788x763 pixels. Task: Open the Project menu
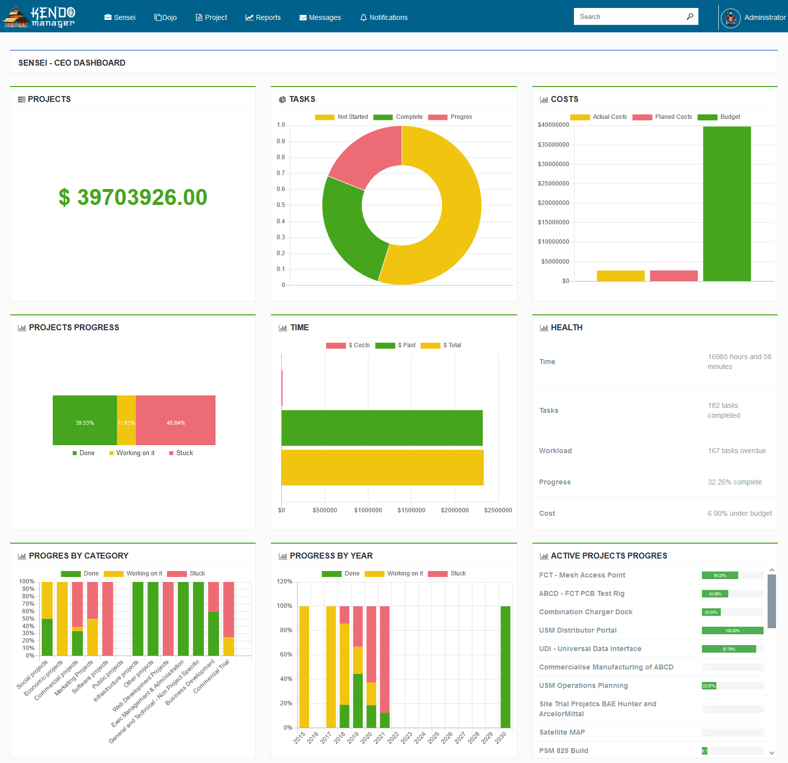(211, 17)
